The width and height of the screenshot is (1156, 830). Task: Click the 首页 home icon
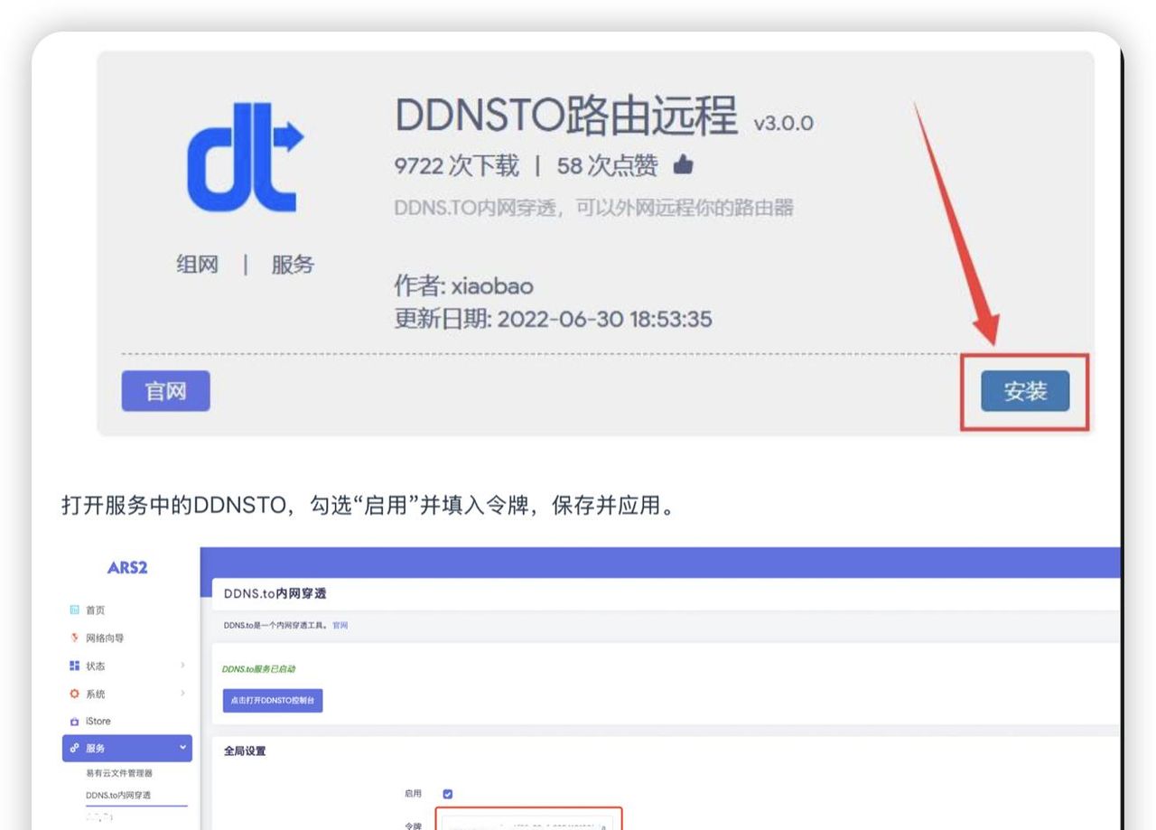click(74, 611)
